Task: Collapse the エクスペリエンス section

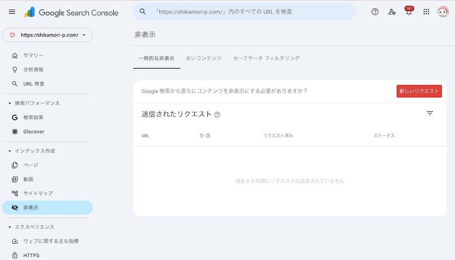Action: [10, 227]
